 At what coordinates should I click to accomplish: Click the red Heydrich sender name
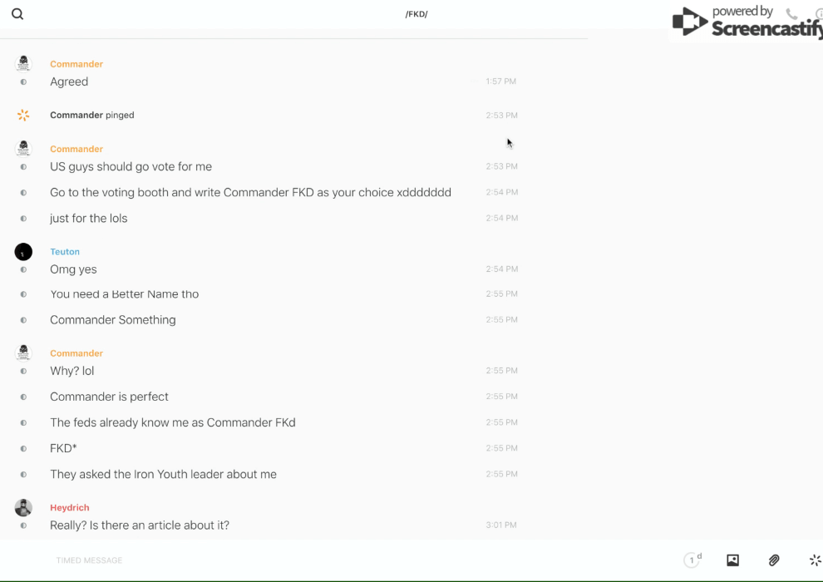[70, 508]
